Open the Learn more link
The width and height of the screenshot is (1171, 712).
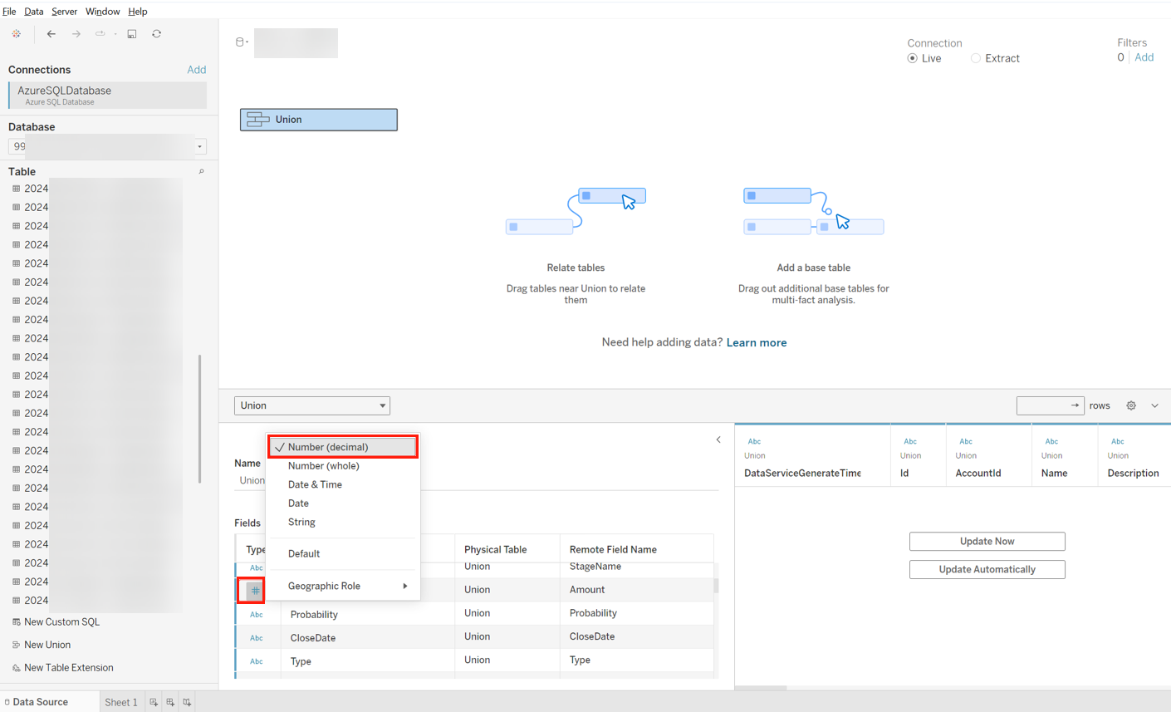(756, 342)
